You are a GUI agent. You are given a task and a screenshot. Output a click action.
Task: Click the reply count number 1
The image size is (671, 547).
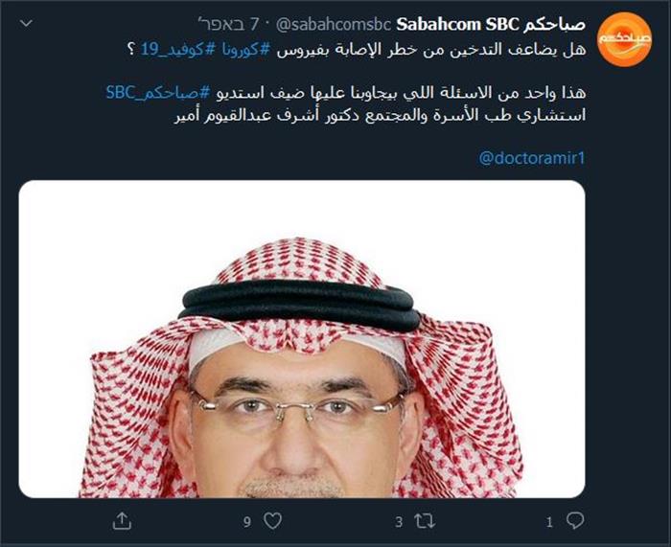pyautogui.click(x=550, y=522)
